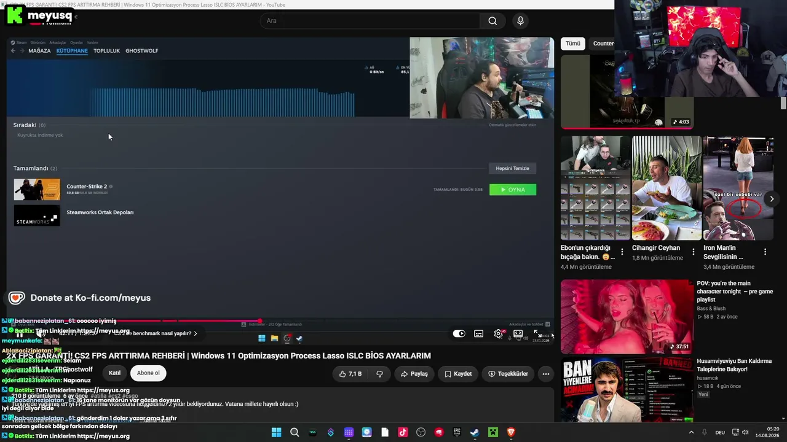Viewport: 787px width, 442px height.
Task: Open the purple grid app in taskbar
Action: [x=349, y=432]
